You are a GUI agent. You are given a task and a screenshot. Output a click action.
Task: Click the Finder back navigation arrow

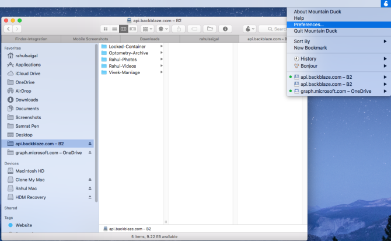coord(8,28)
